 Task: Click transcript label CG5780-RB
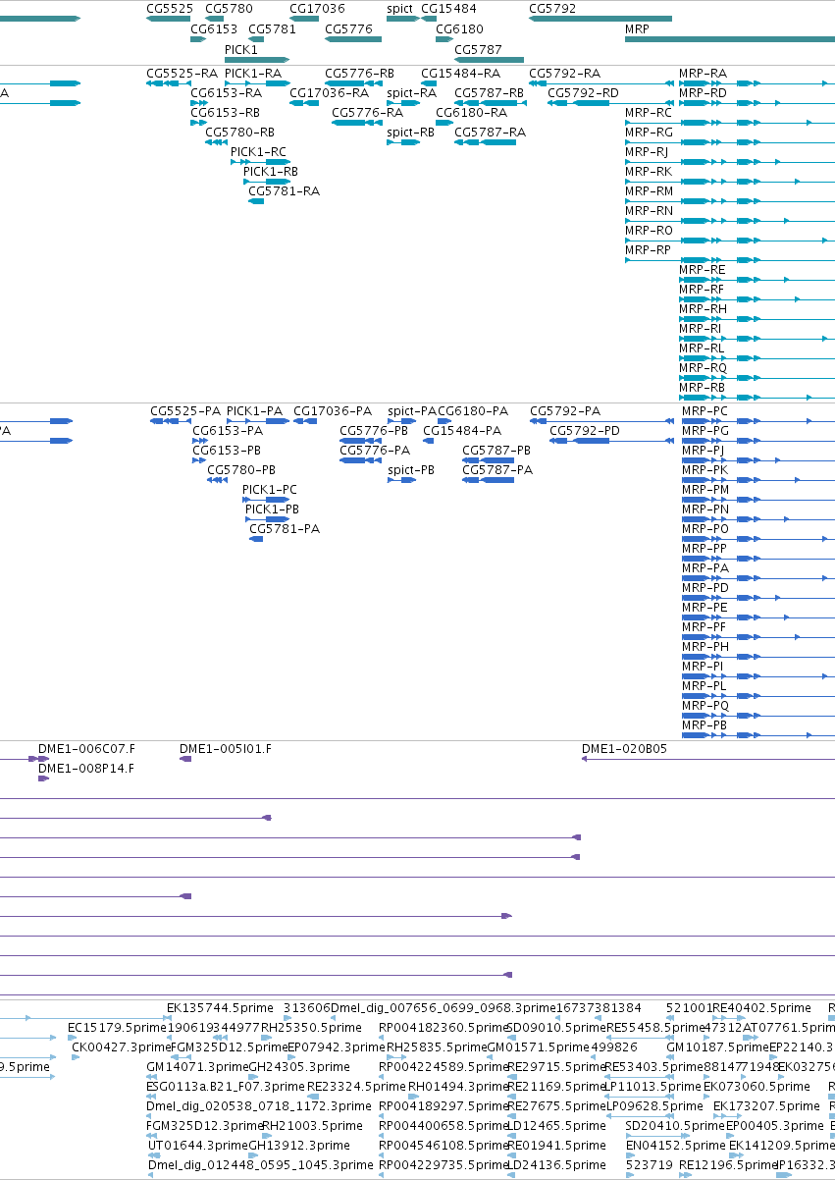239,133
